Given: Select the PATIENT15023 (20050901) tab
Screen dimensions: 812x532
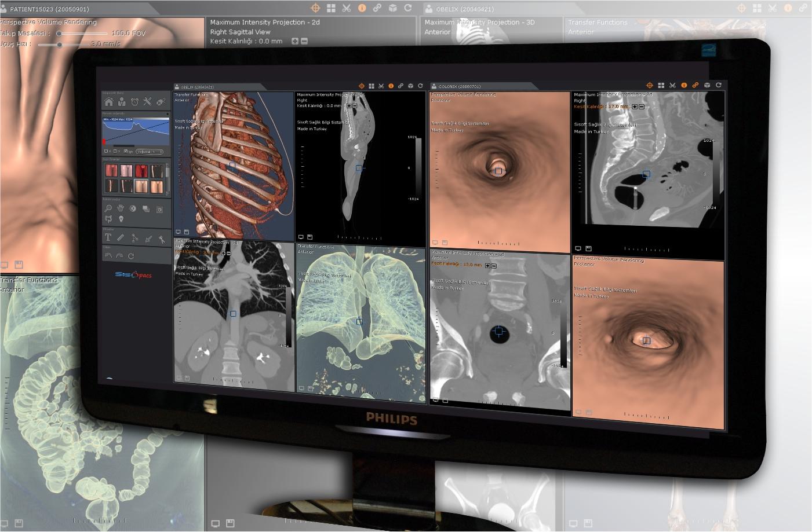Looking at the screenshot, I should (x=49, y=9).
